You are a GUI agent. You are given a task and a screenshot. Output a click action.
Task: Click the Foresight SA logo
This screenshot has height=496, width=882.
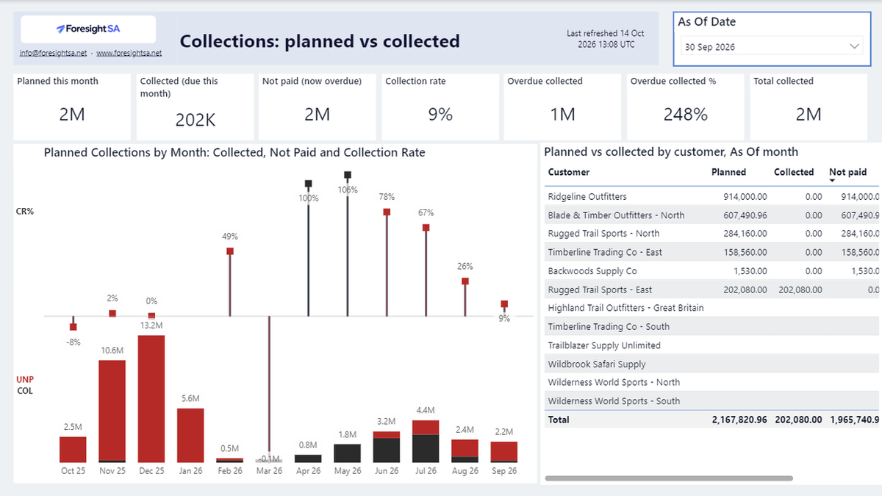[88, 29]
